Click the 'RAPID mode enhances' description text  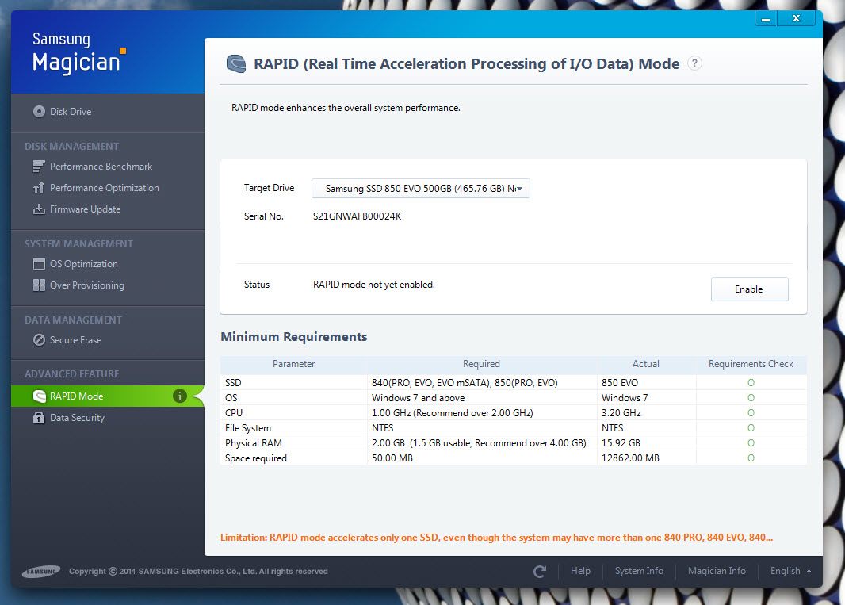click(x=346, y=108)
